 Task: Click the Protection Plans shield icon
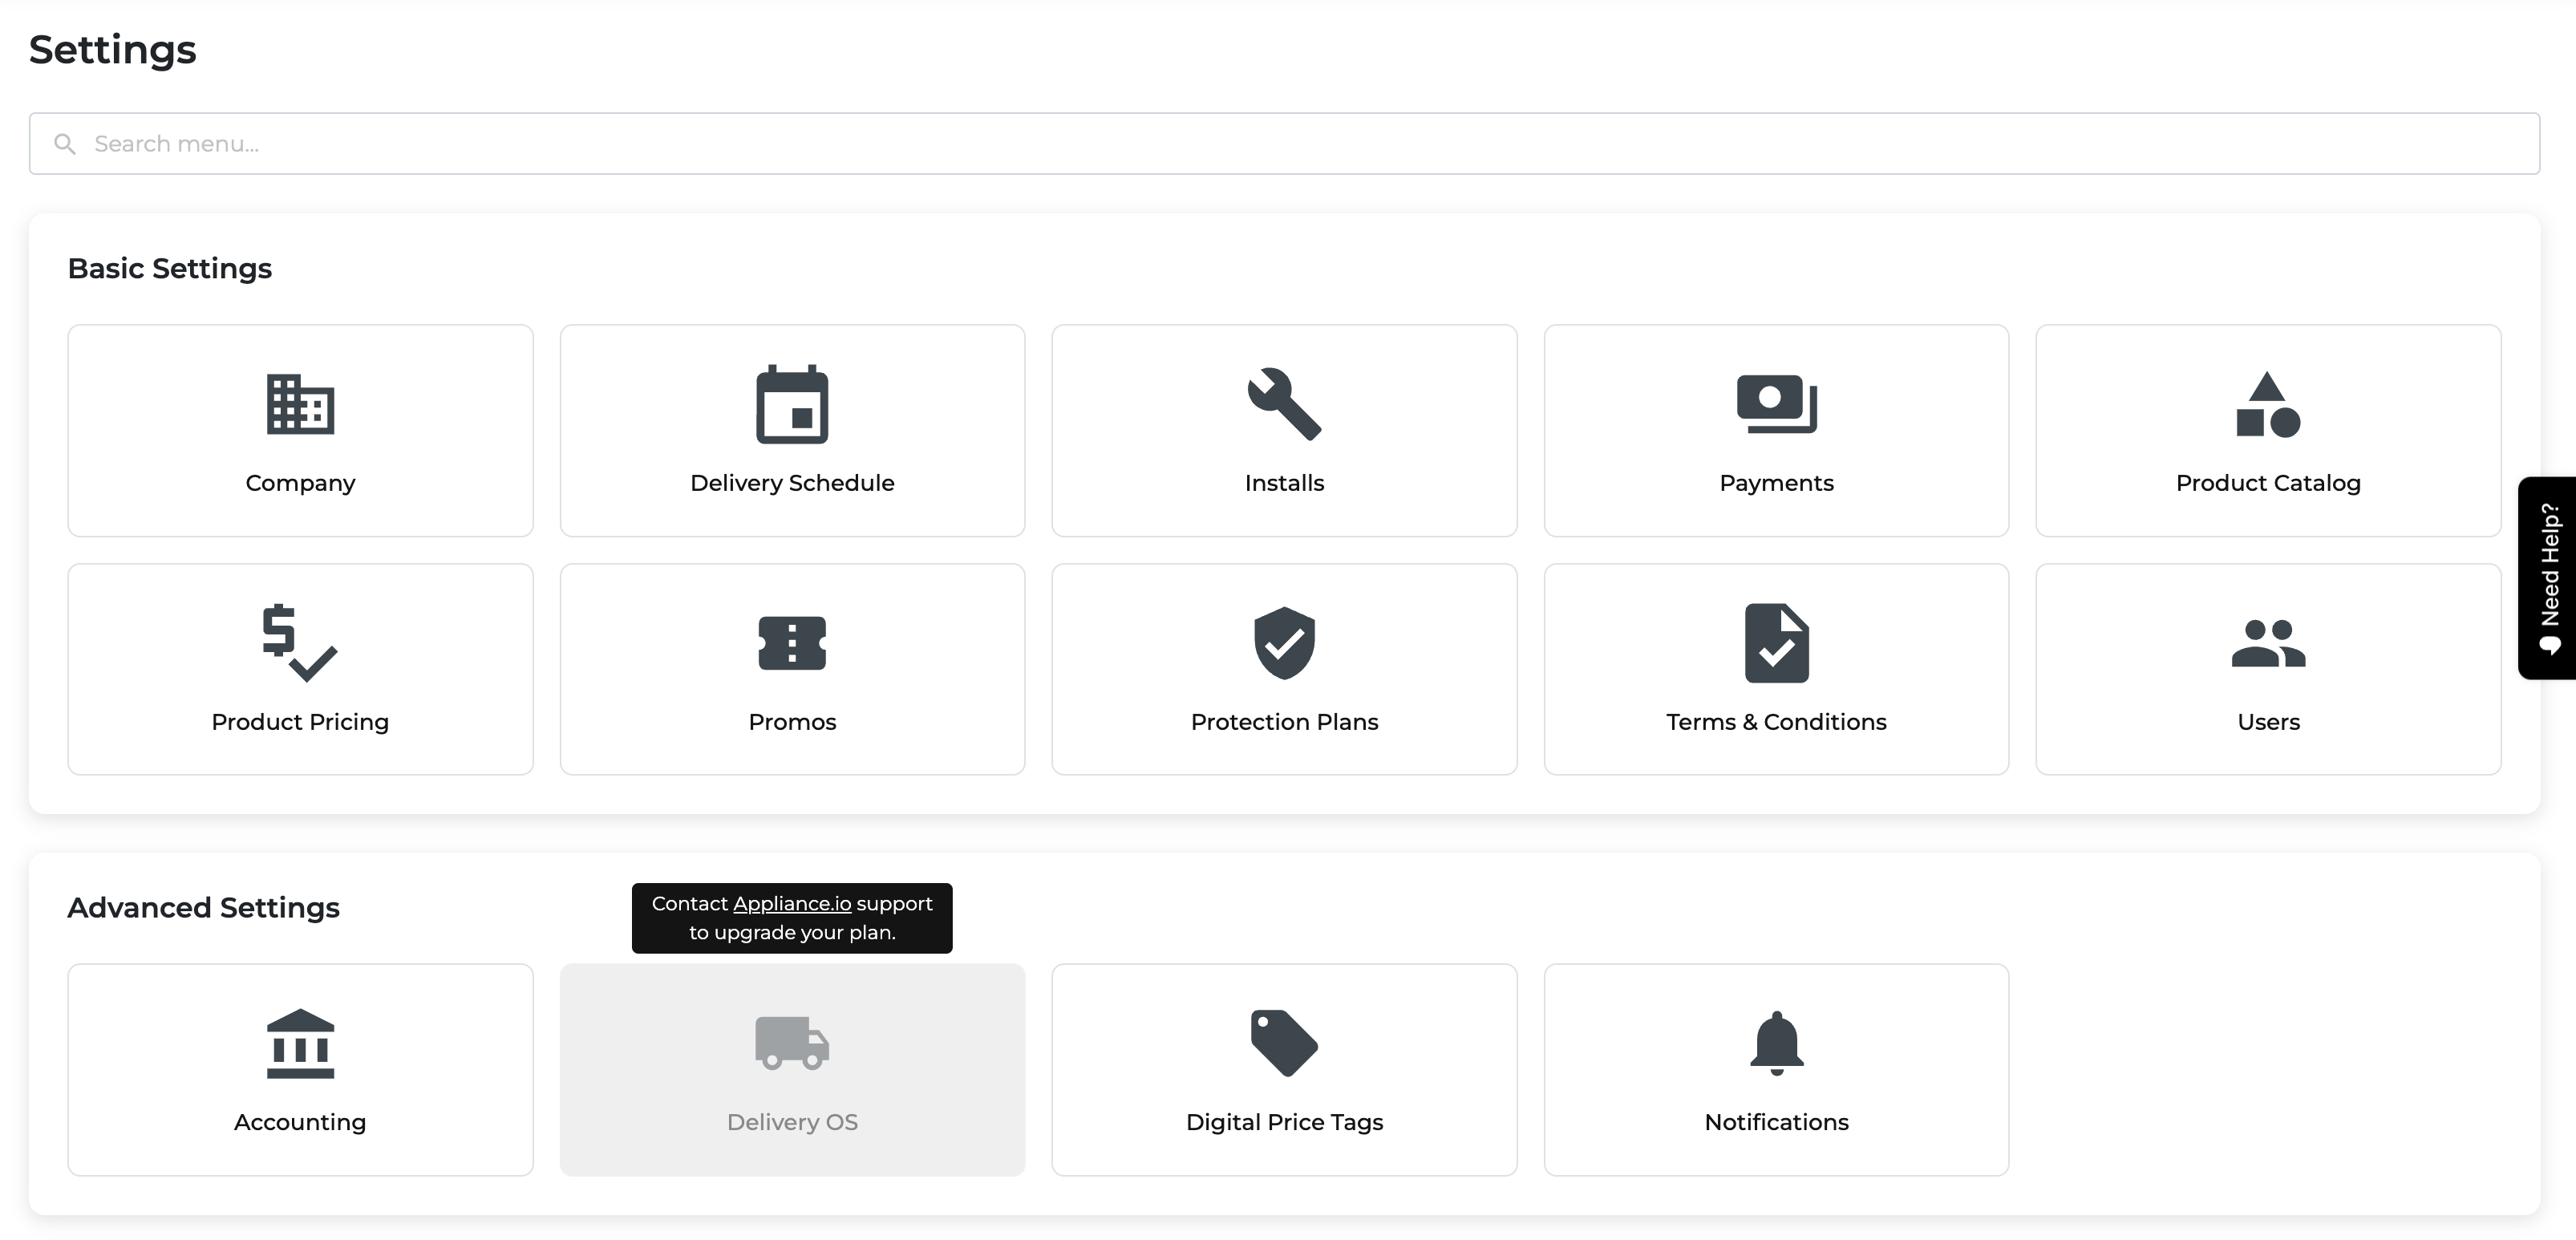(x=1284, y=643)
